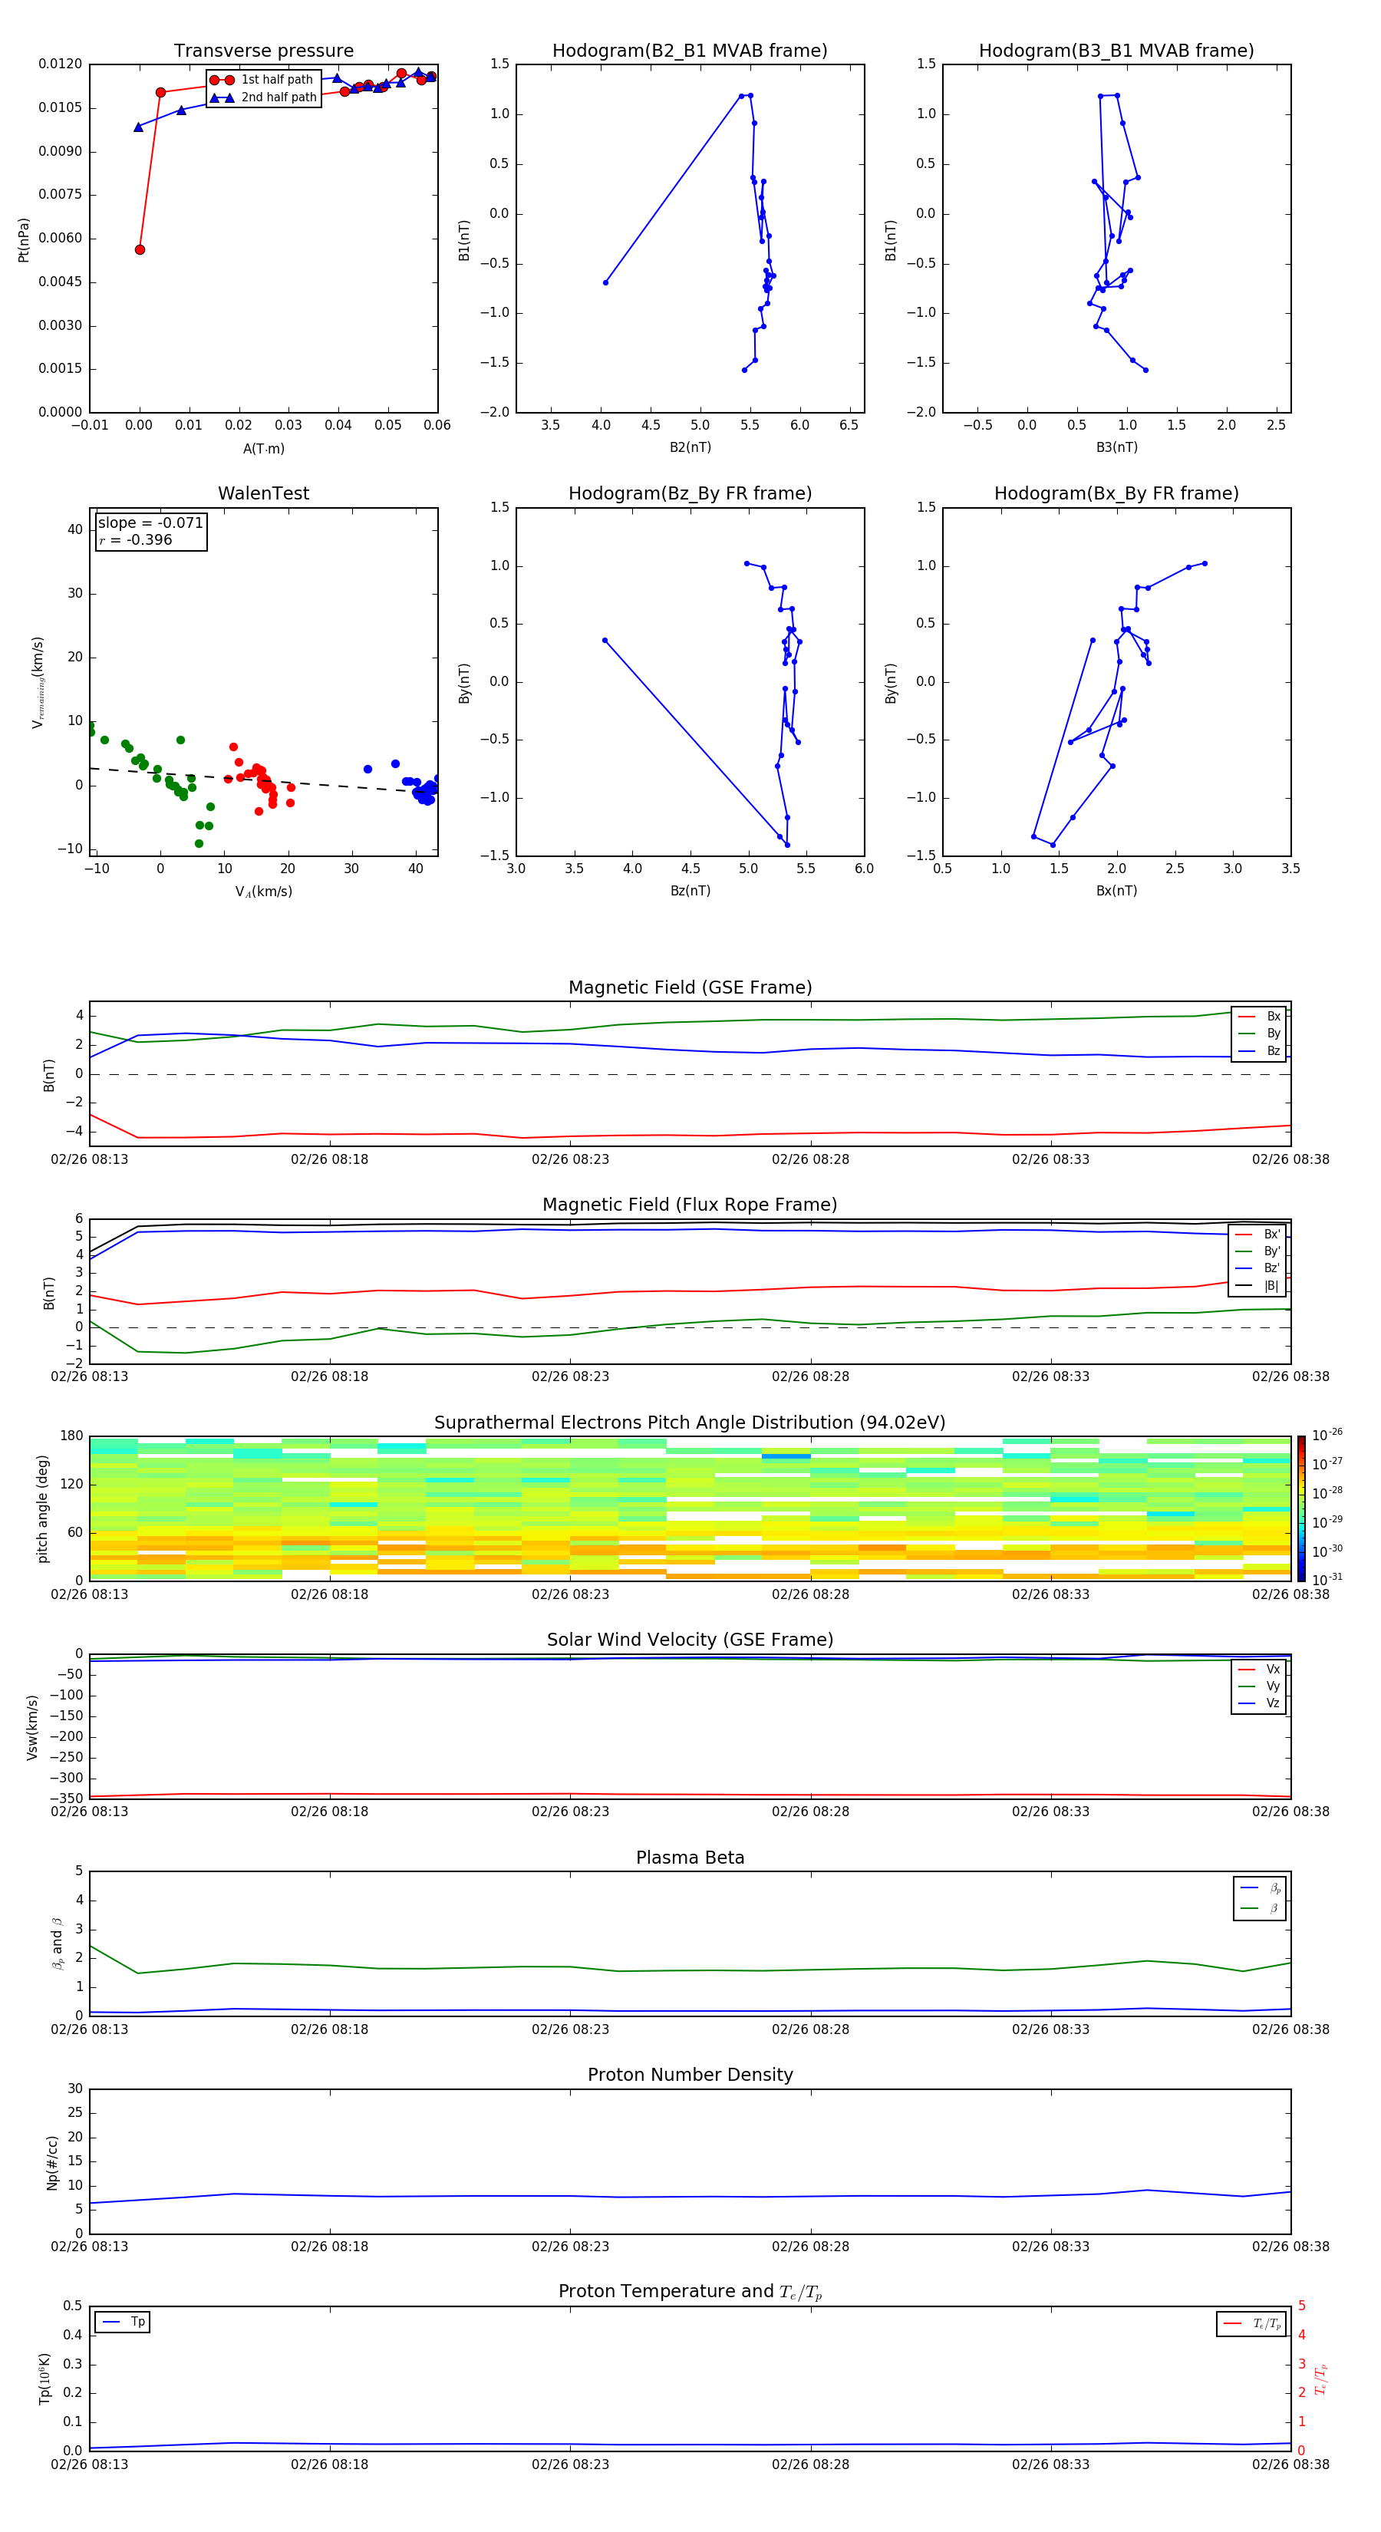
Task: Click the pitch angle colorbar scale
Action: pos(1300,1508)
